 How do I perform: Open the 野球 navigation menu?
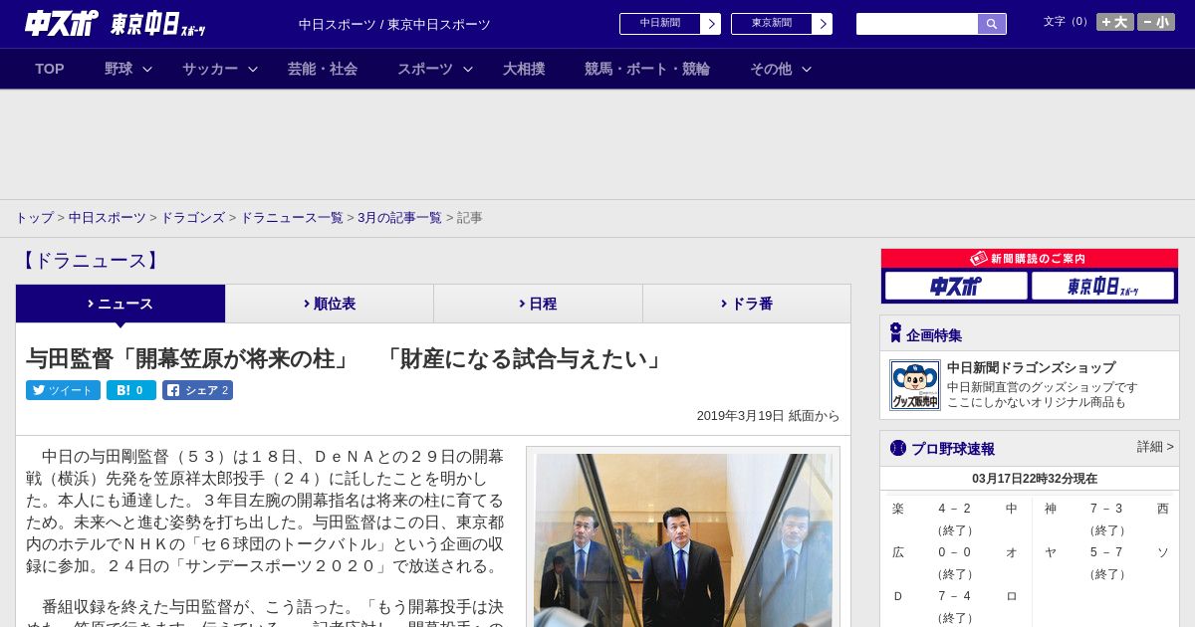click(x=119, y=69)
